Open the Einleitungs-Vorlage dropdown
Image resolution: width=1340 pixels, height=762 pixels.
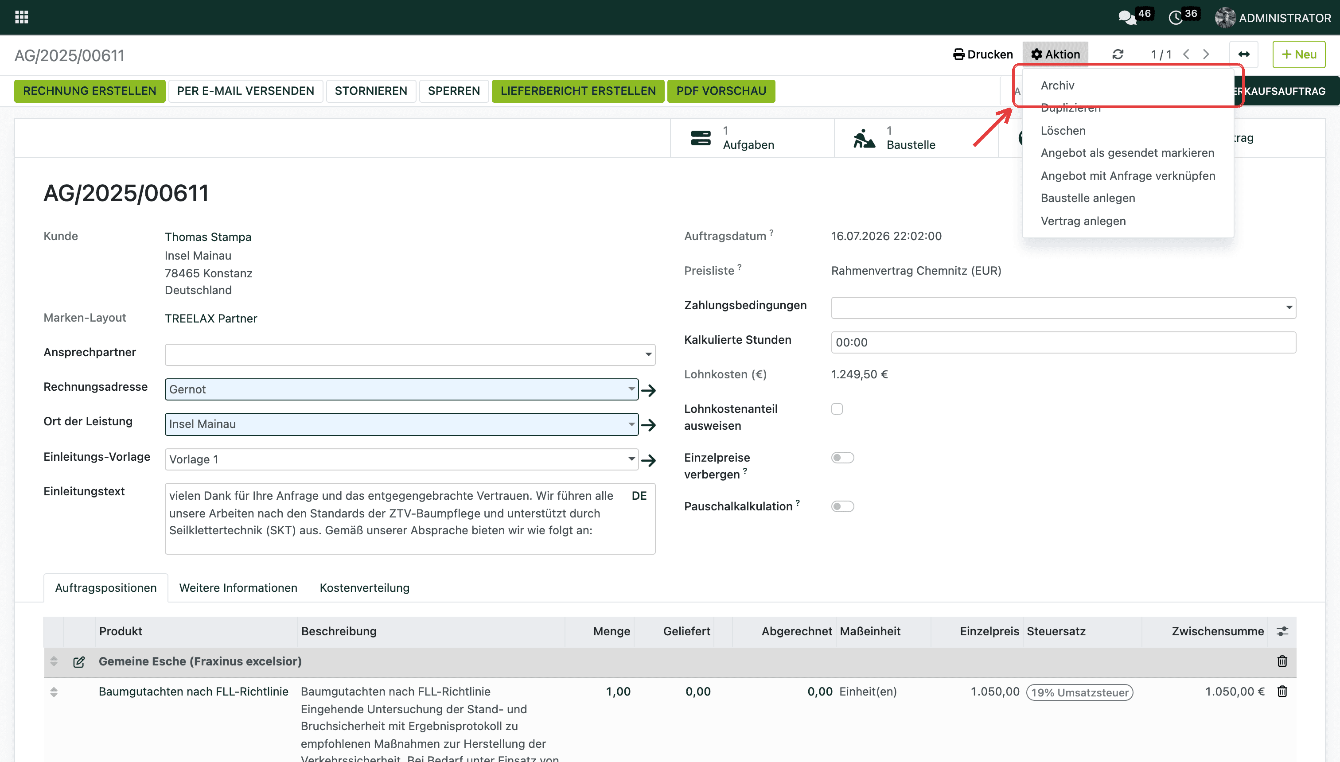[x=631, y=459]
